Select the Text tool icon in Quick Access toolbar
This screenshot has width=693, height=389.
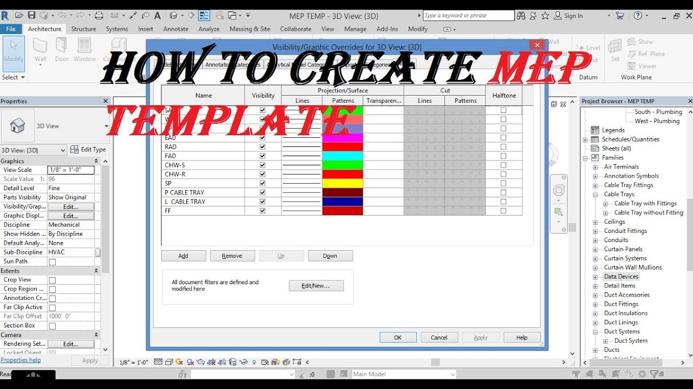point(158,15)
